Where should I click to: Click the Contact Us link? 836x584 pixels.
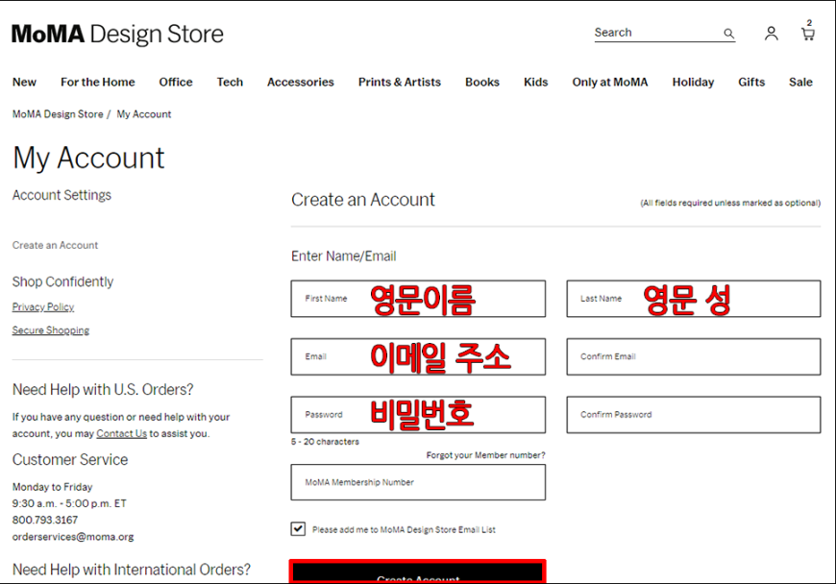tap(122, 434)
